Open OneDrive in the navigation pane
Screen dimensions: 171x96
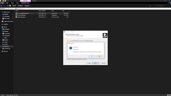click(x=6, y=24)
